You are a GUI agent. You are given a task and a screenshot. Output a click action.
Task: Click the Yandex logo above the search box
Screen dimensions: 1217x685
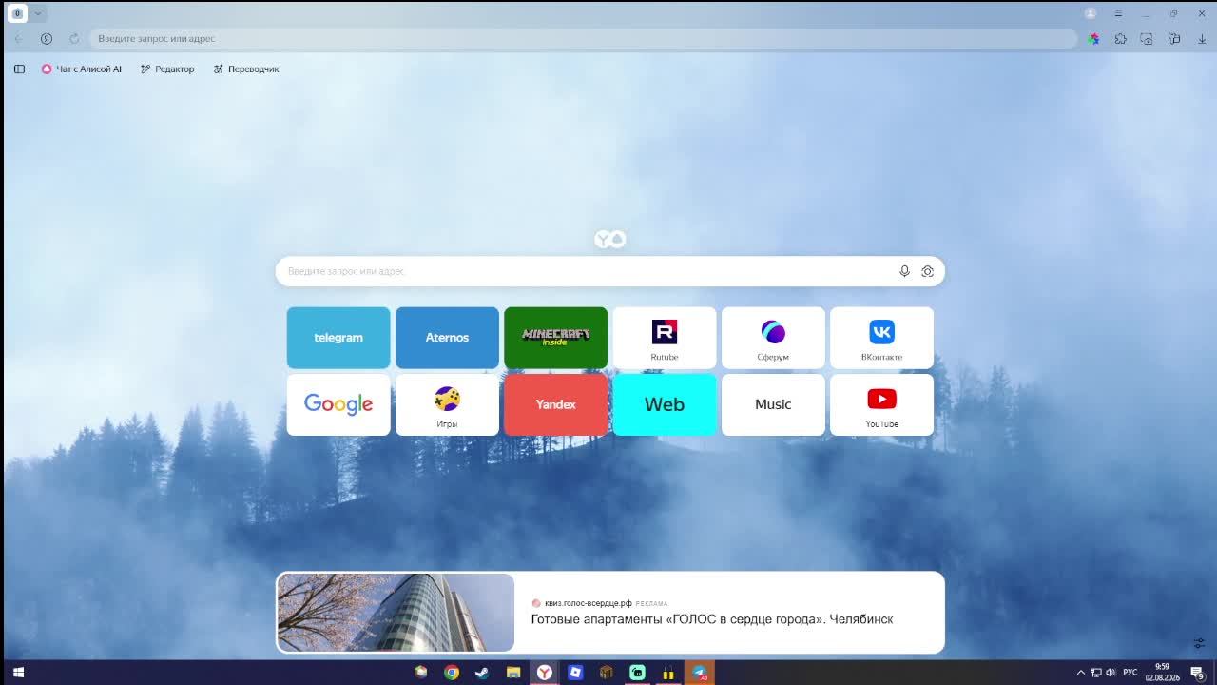coord(609,239)
